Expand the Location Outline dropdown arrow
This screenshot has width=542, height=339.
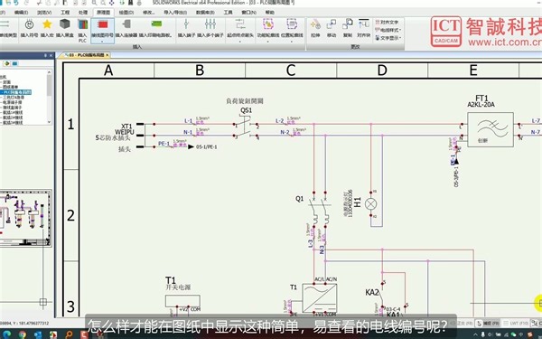292,42
